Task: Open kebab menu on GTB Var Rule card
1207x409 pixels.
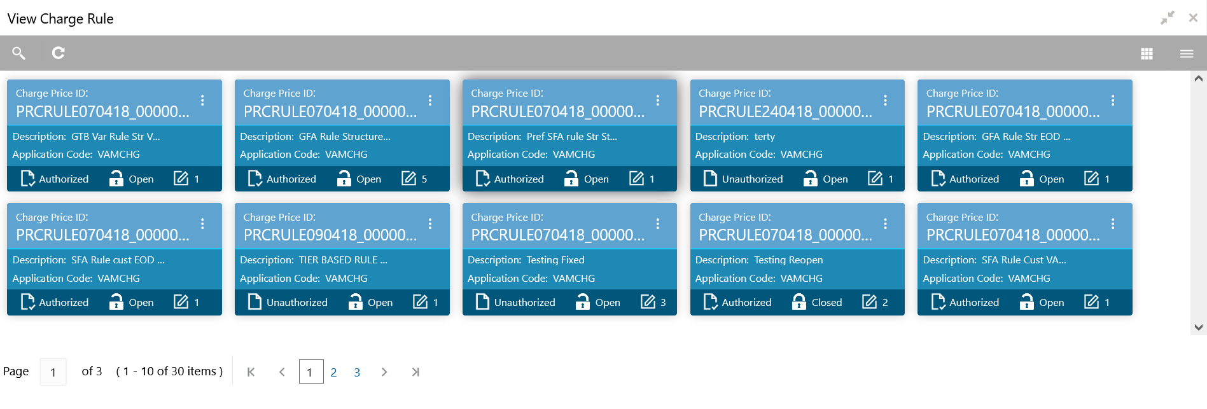Action: point(202,101)
